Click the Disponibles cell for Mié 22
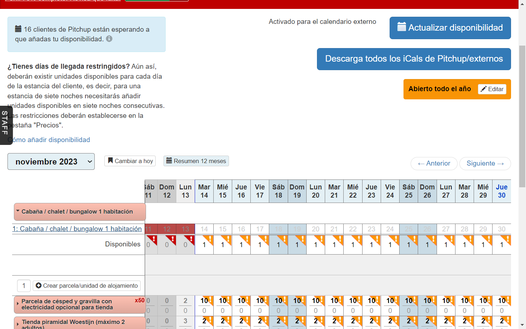 [353, 245]
